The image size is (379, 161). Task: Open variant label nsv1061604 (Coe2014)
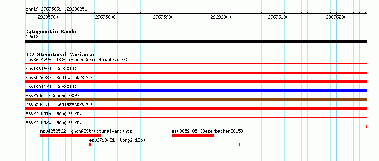point(51,69)
